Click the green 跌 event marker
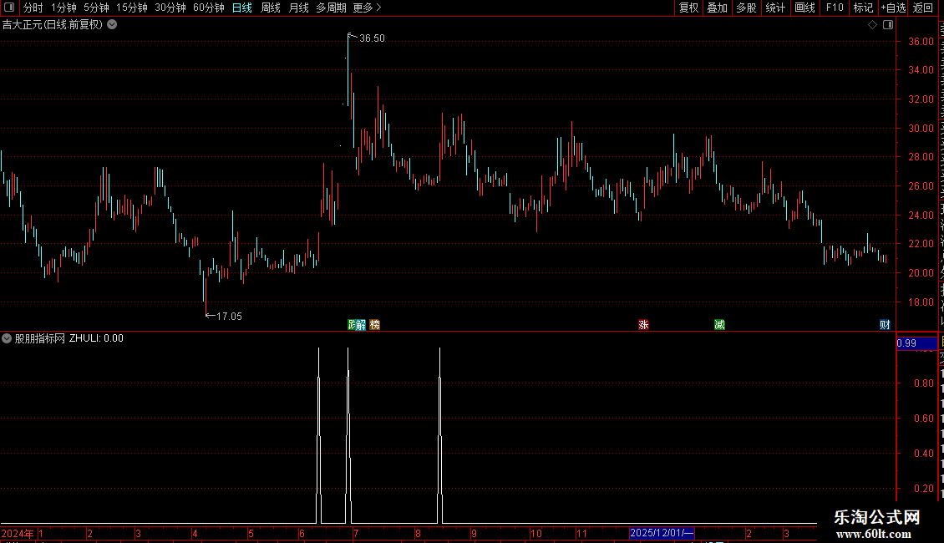Screen dimensions: 944x543 (353, 325)
